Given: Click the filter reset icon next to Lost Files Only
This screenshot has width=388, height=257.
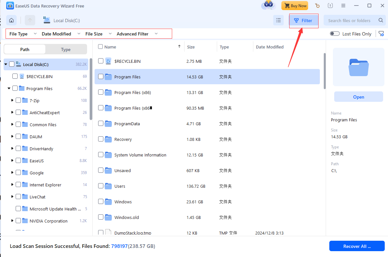Looking at the screenshot, I should pyautogui.click(x=381, y=34).
